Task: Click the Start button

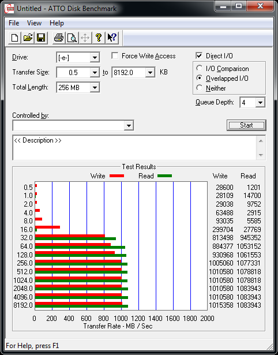Action: [246, 125]
